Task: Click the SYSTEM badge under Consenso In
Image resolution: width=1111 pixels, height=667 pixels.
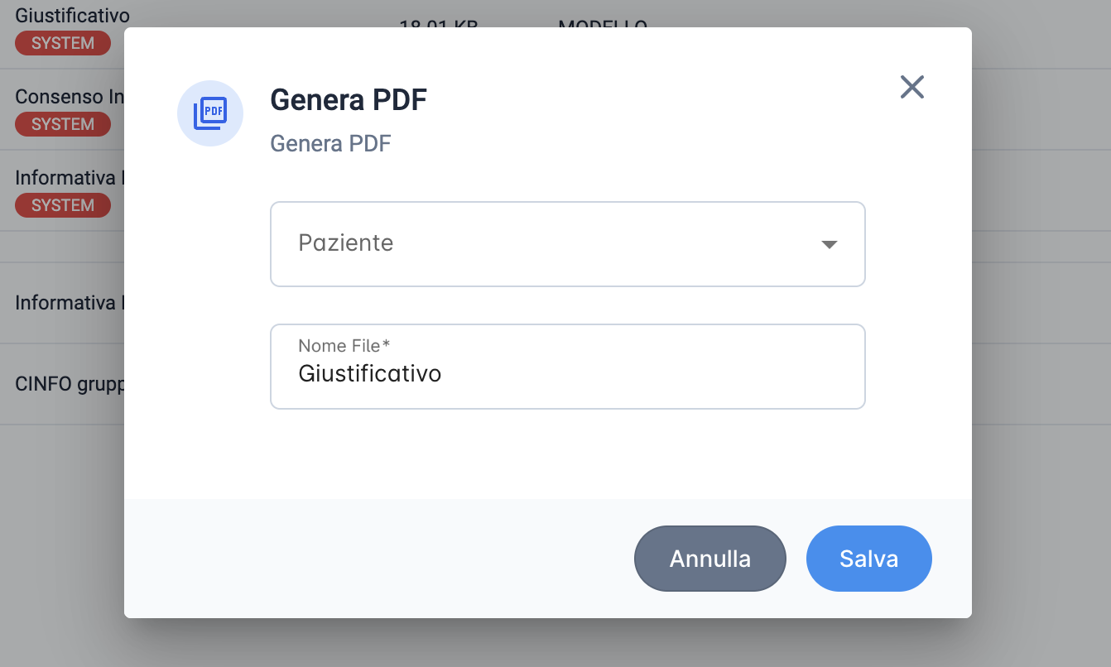Action: click(63, 124)
